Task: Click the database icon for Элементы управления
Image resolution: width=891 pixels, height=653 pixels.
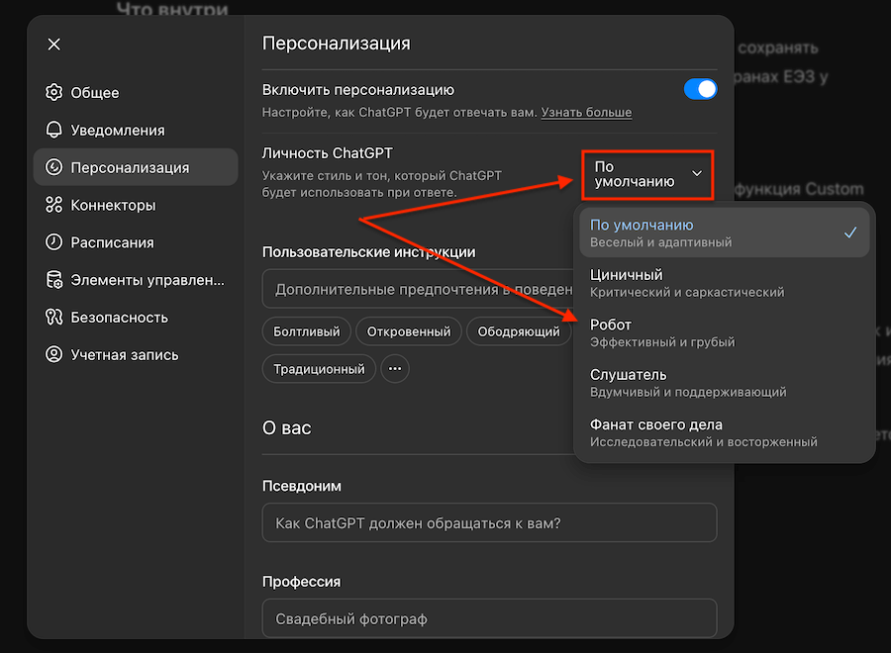Action: click(54, 279)
